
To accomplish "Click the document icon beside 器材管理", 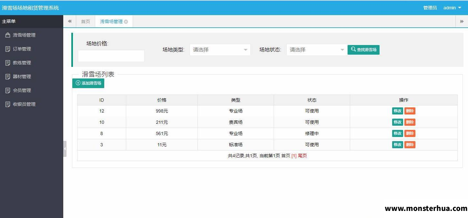I will 8,77.
